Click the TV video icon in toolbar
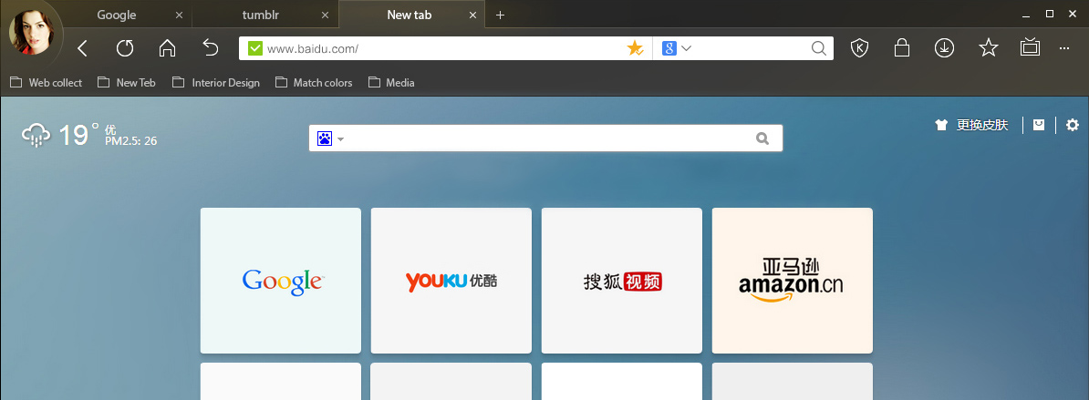 pyautogui.click(x=1030, y=47)
